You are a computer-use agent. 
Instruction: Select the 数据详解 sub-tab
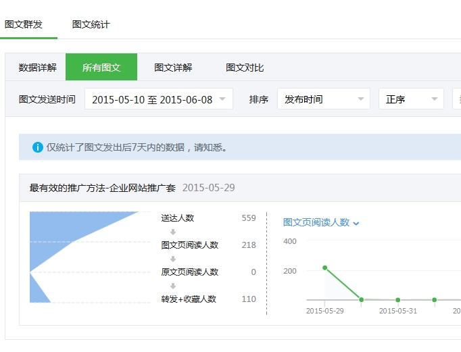[x=38, y=68]
